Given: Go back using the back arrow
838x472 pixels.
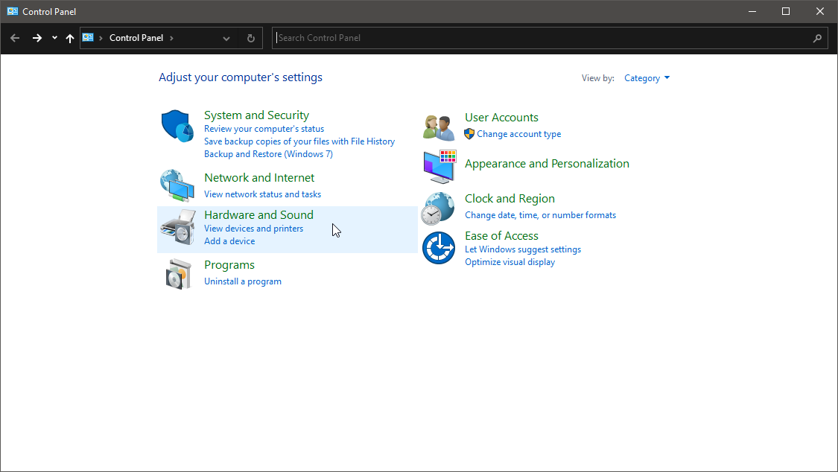Looking at the screenshot, I should point(15,38).
